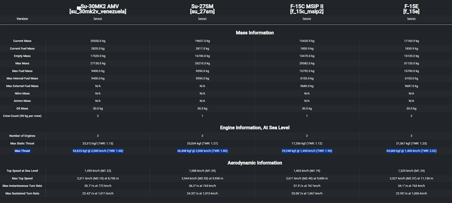Click 'latest' version under F-15E
This screenshot has width=452, height=203.
pos(411,19)
